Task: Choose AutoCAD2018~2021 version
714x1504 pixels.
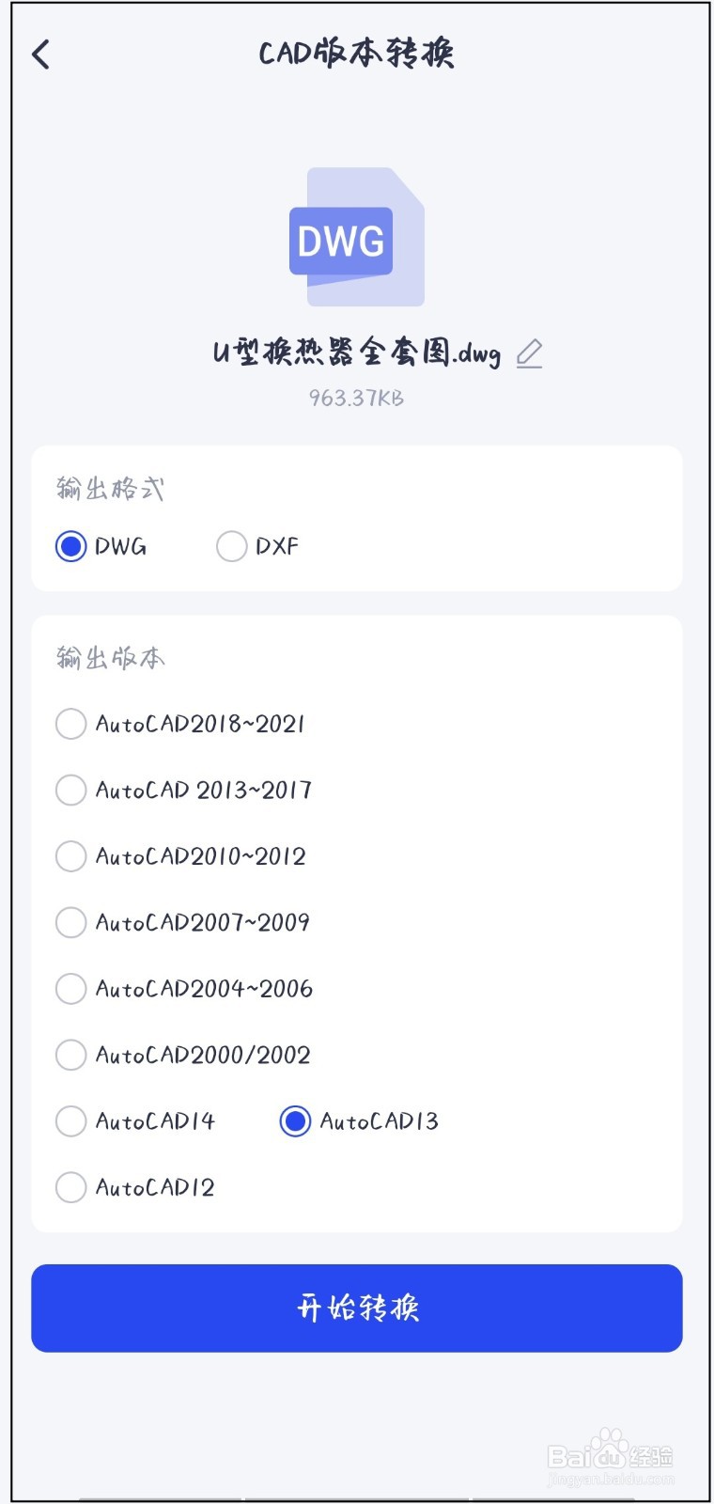Action: coord(71,724)
